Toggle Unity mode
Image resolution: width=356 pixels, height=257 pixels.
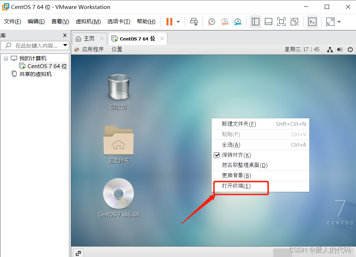point(294,22)
